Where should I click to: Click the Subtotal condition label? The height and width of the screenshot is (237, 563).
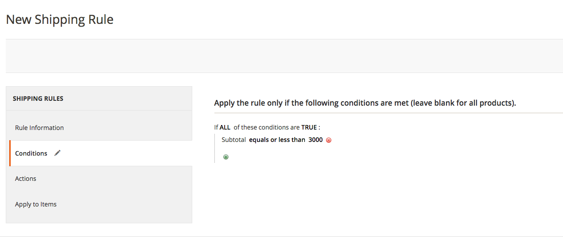(234, 140)
